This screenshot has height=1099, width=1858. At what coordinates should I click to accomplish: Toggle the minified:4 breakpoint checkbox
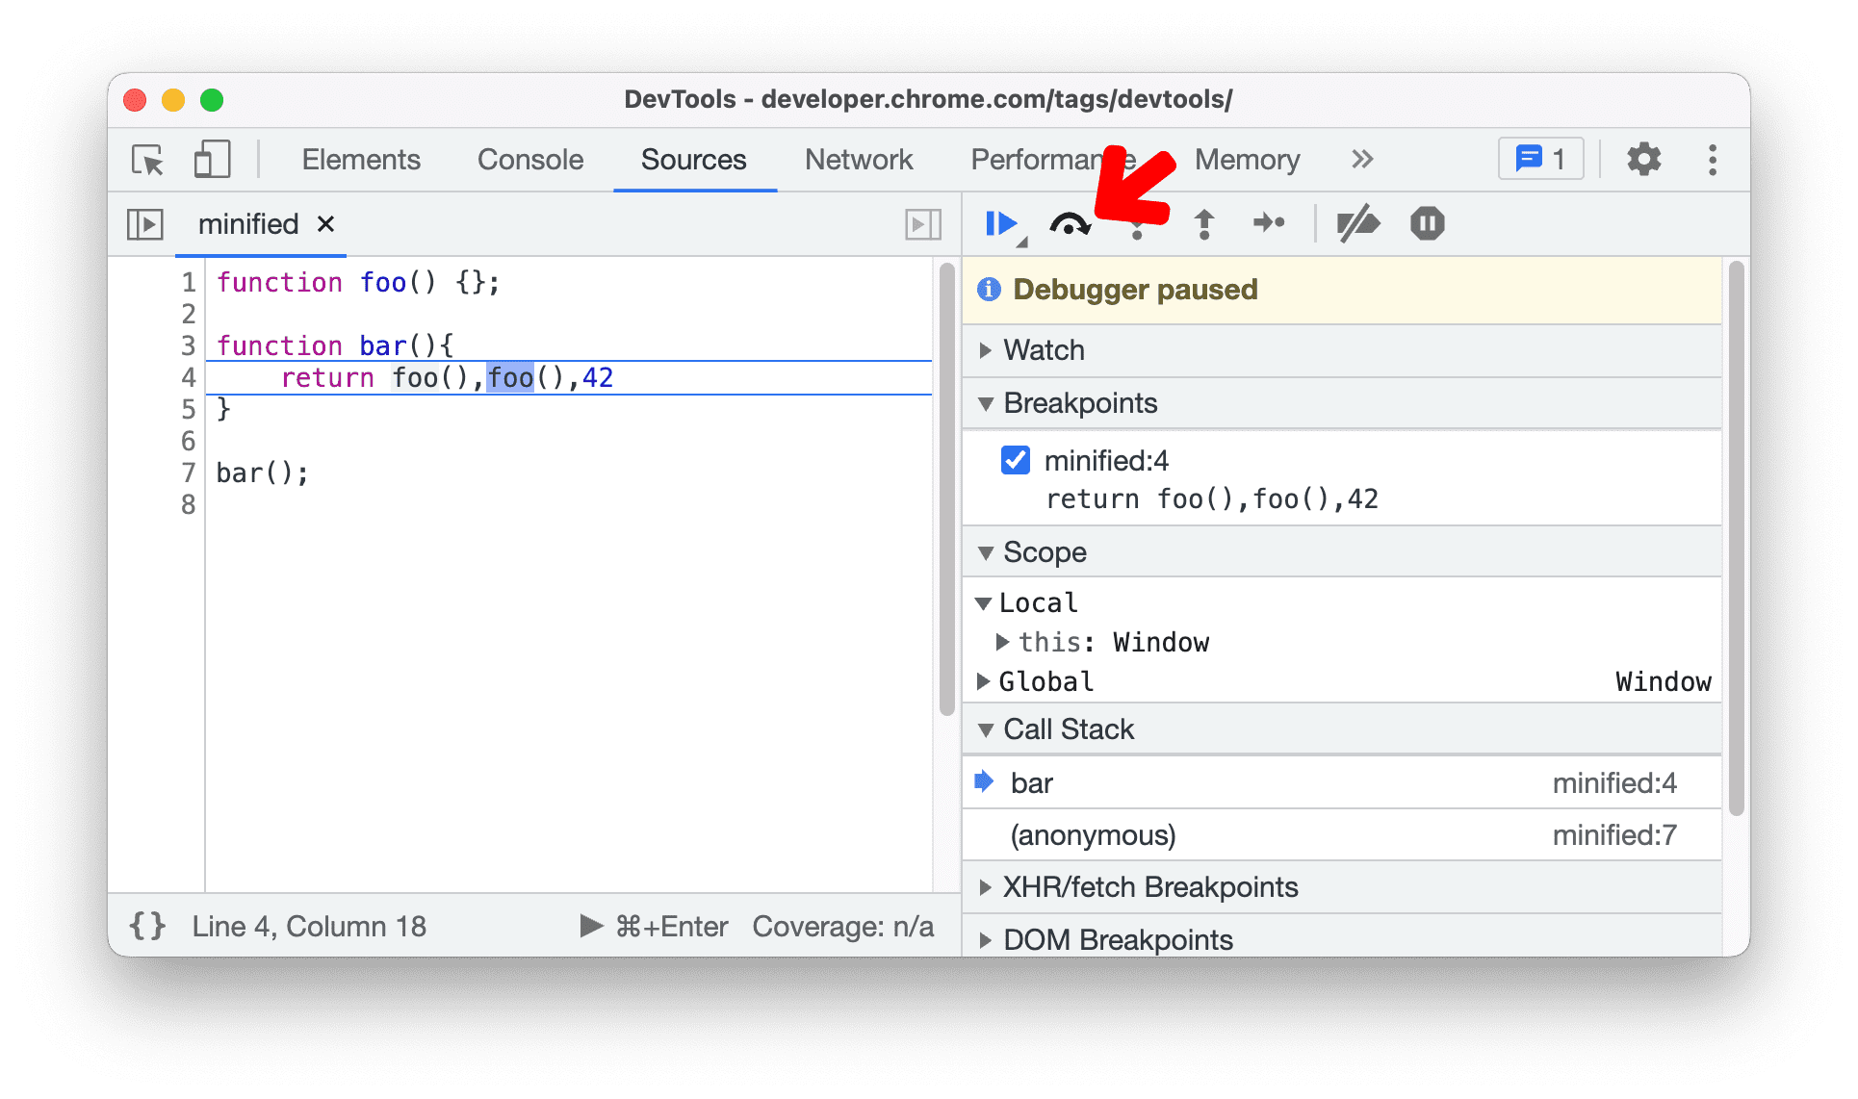pyautogui.click(x=1016, y=459)
